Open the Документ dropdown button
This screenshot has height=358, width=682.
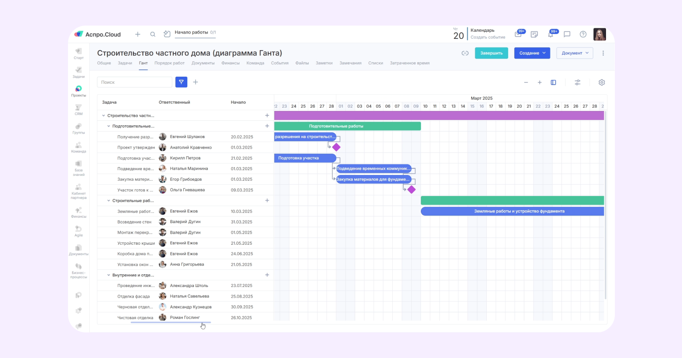(x=575, y=53)
